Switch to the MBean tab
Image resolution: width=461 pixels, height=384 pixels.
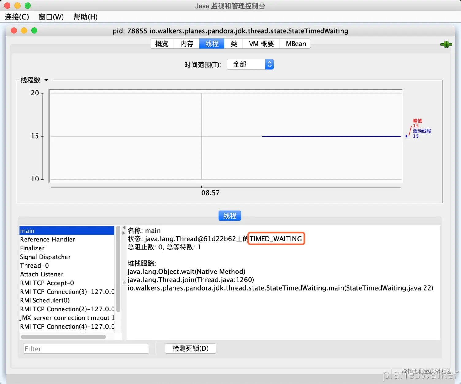[295, 44]
